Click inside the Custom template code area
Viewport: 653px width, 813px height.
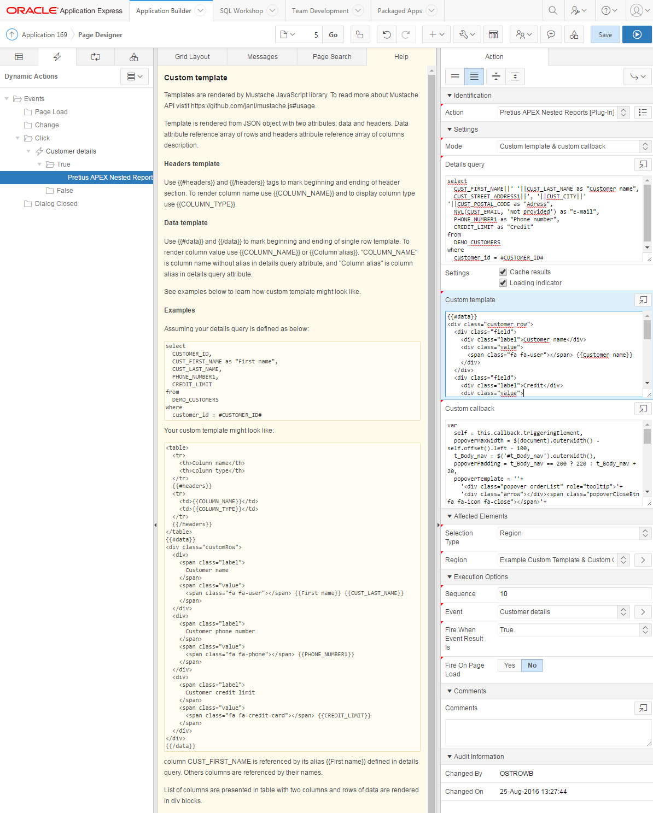[x=544, y=354]
